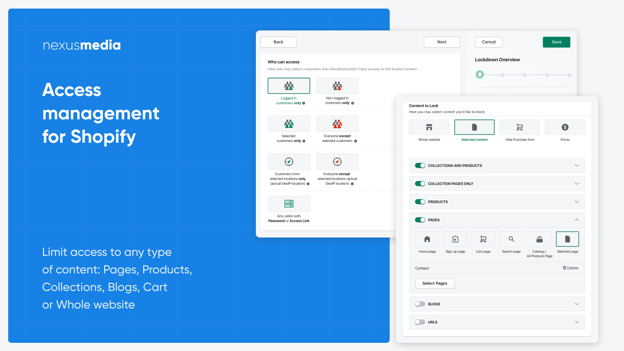Expand Collections and Products section chevron
This screenshot has width=624, height=351.
[x=577, y=165]
